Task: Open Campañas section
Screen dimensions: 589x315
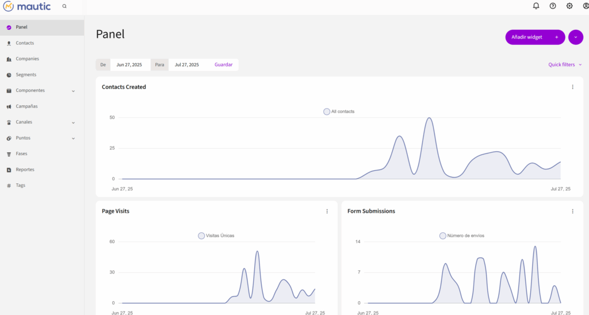Action: tap(42, 106)
